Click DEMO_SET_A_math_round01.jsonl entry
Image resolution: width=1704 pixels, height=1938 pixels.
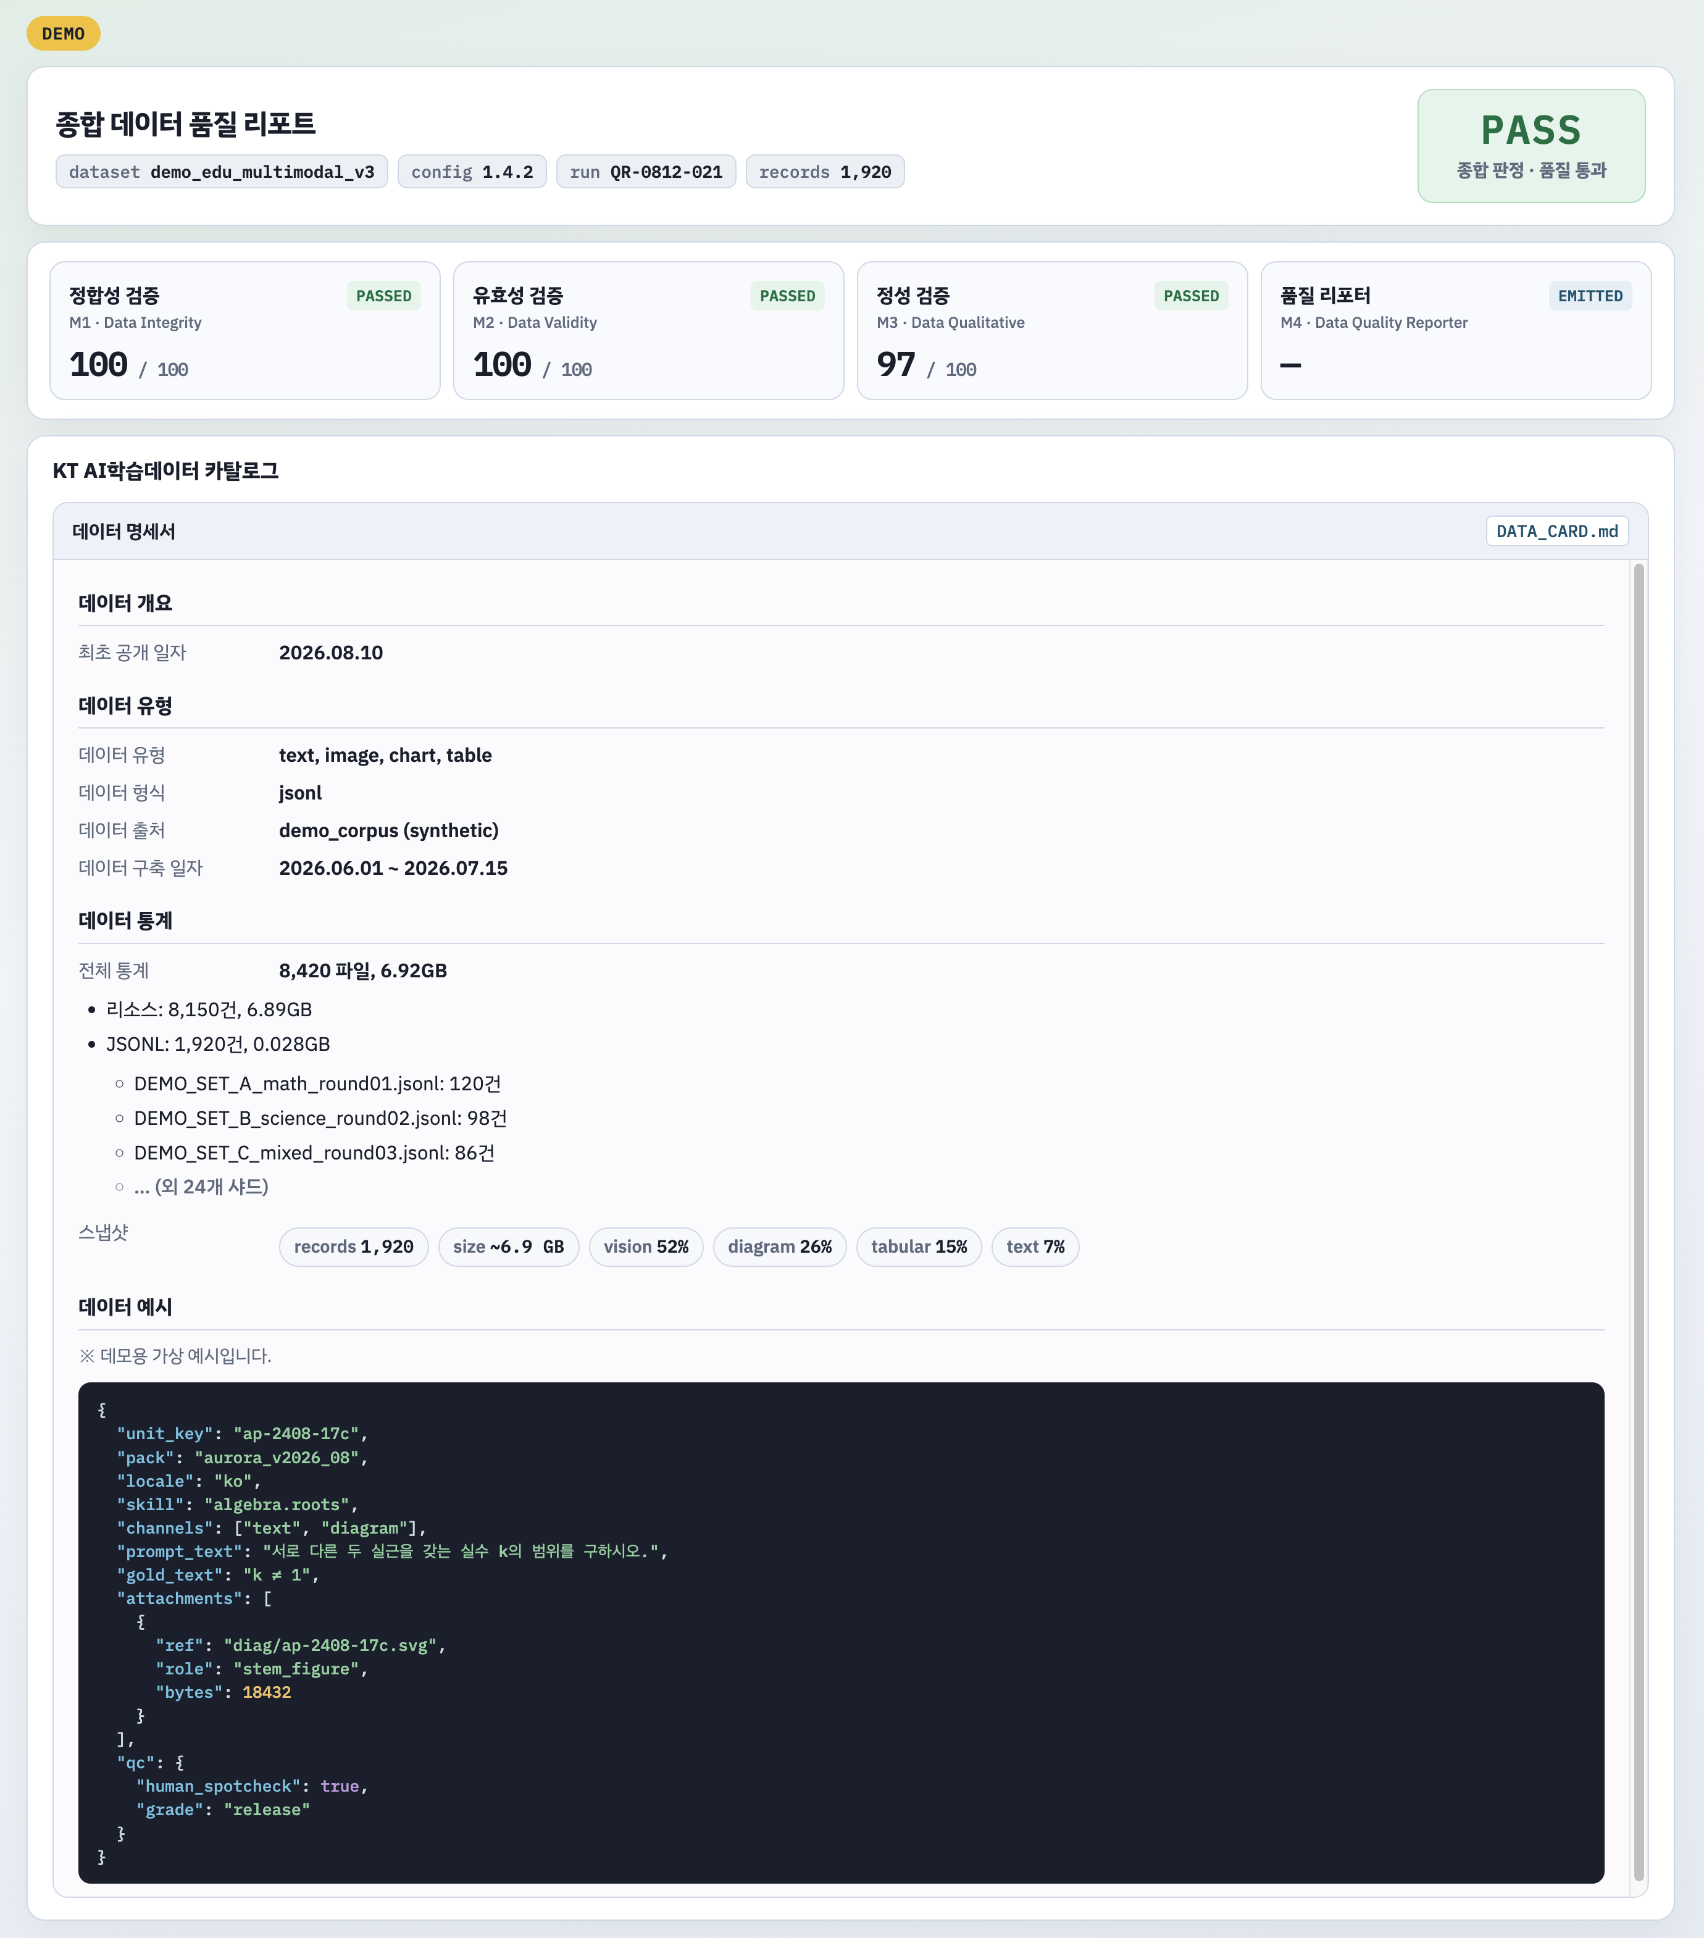(318, 1084)
